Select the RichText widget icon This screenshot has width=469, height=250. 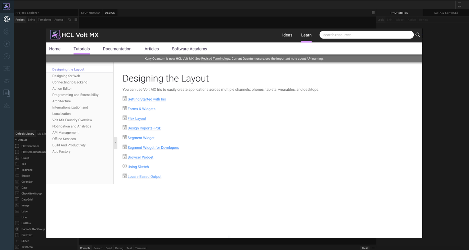click(x=17, y=235)
